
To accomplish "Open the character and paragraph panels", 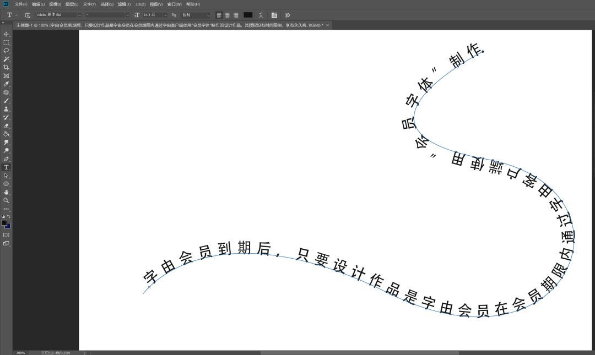I will 274,15.
